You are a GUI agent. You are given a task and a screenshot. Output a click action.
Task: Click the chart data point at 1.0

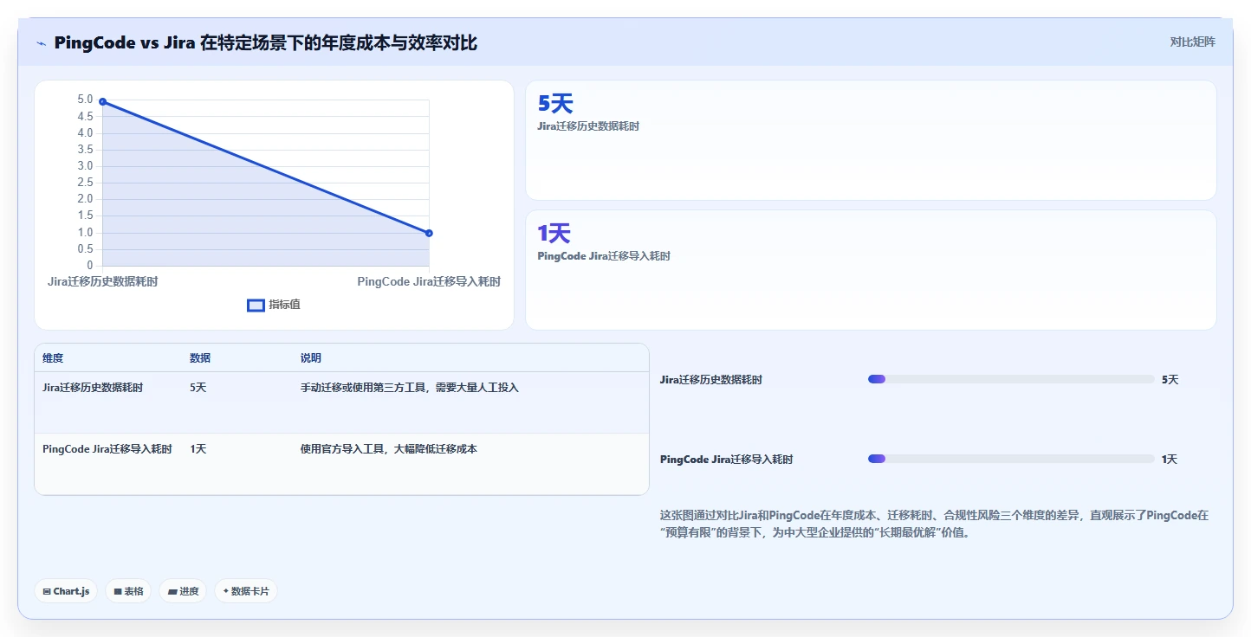(x=429, y=233)
